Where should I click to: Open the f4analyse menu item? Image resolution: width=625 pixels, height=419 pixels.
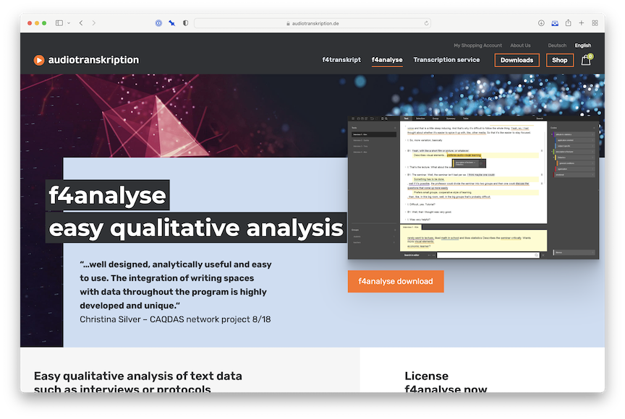tap(387, 60)
